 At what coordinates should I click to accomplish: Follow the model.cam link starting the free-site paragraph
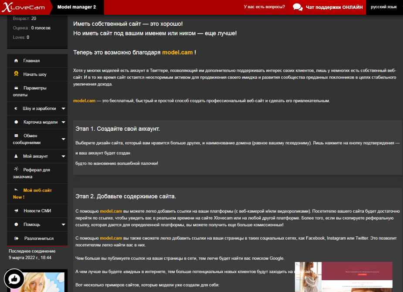pos(84,101)
